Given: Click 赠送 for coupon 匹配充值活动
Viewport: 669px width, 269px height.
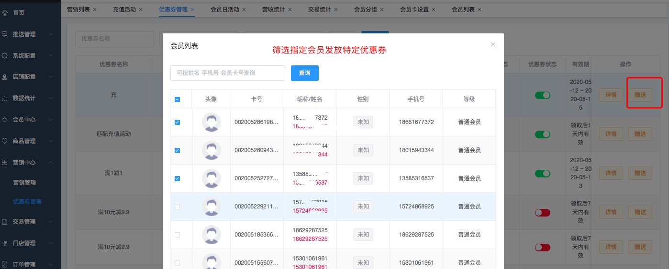Looking at the screenshot, I should (x=640, y=134).
